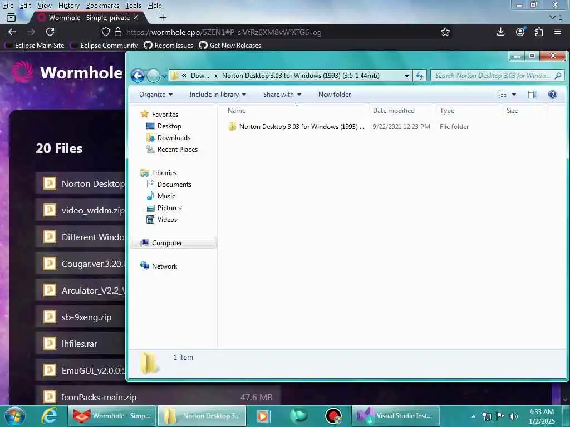The width and height of the screenshot is (570, 427).
Task: Open Help menu in Firefox
Action: point(155,6)
